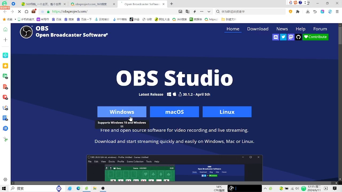Open the Help nav item
Viewport: 342px width, 192px height.
pos(300,29)
